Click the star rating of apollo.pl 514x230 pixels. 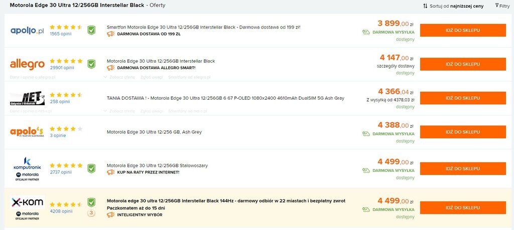[66, 27]
